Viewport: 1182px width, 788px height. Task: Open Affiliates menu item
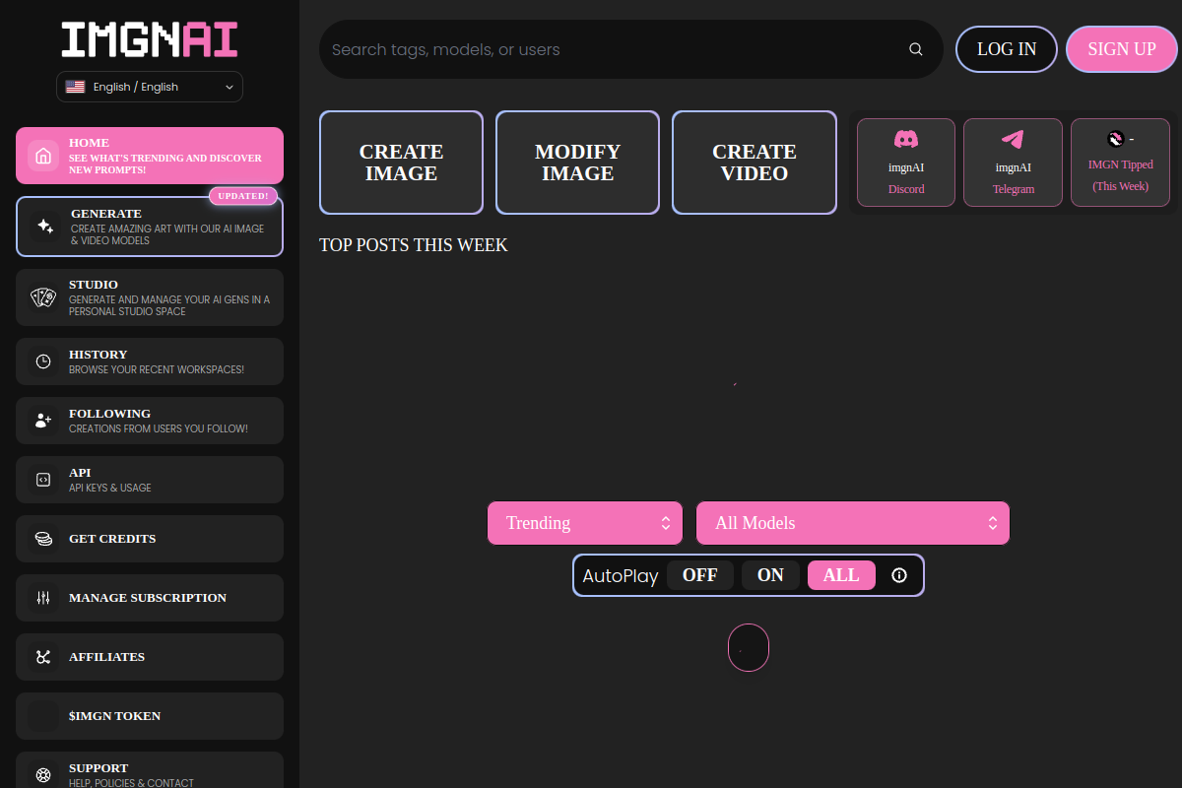[150, 657]
